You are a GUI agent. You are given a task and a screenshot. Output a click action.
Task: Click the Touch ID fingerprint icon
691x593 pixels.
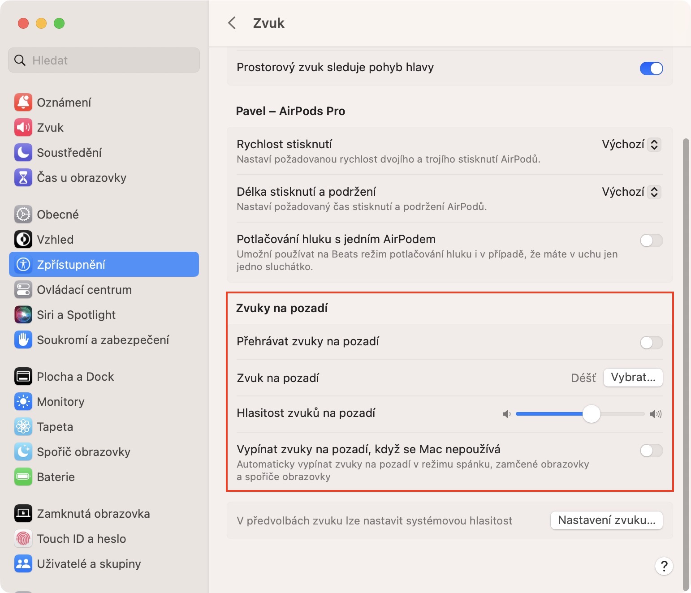pos(23,539)
